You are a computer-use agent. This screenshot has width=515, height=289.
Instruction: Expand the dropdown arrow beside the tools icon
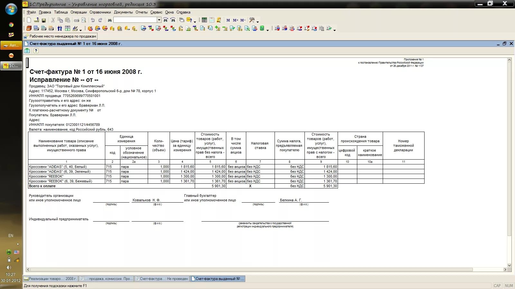[x=257, y=22]
